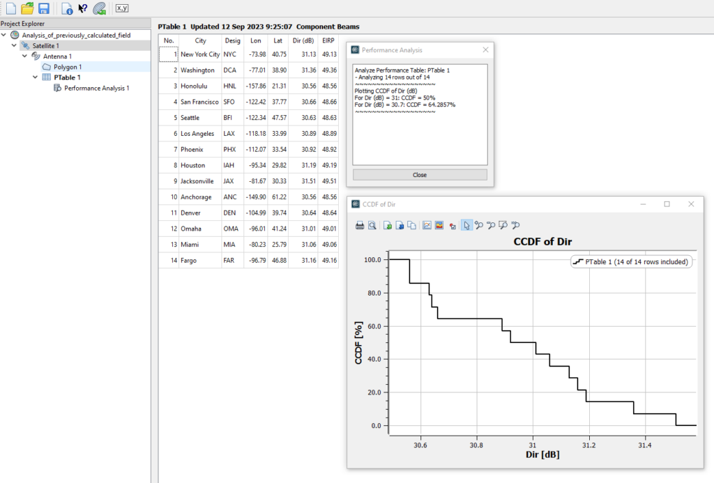Click the What's This help cursor icon
Viewport: 714px width, 483px height.
[83, 8]
